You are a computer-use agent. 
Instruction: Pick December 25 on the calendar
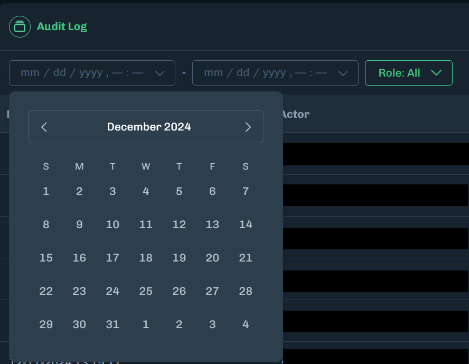[146, 291]
